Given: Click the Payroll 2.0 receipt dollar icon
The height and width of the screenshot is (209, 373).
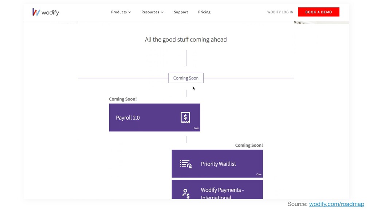Looking at the screenshot, I should tap(185, 118).
